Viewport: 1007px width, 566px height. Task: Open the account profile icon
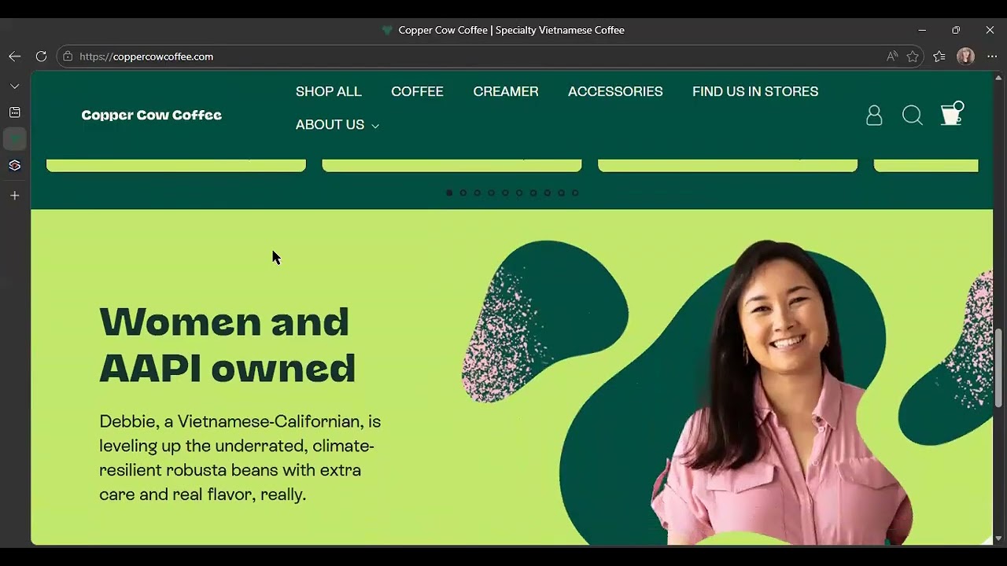[x=874, y=116]
